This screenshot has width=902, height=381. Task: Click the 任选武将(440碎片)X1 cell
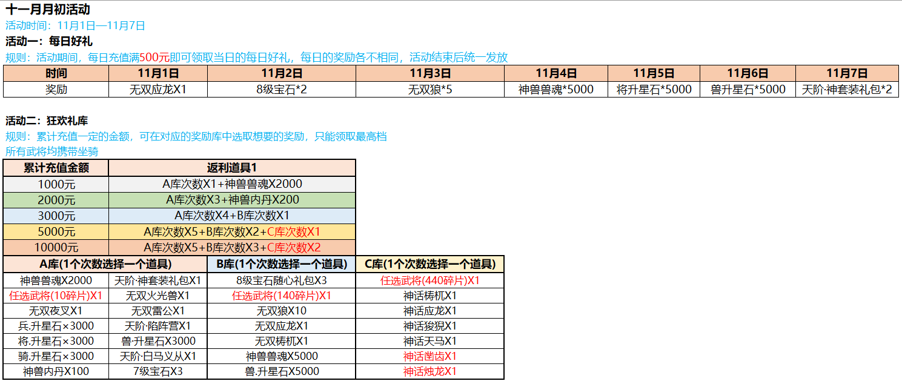tap(430, 280)
